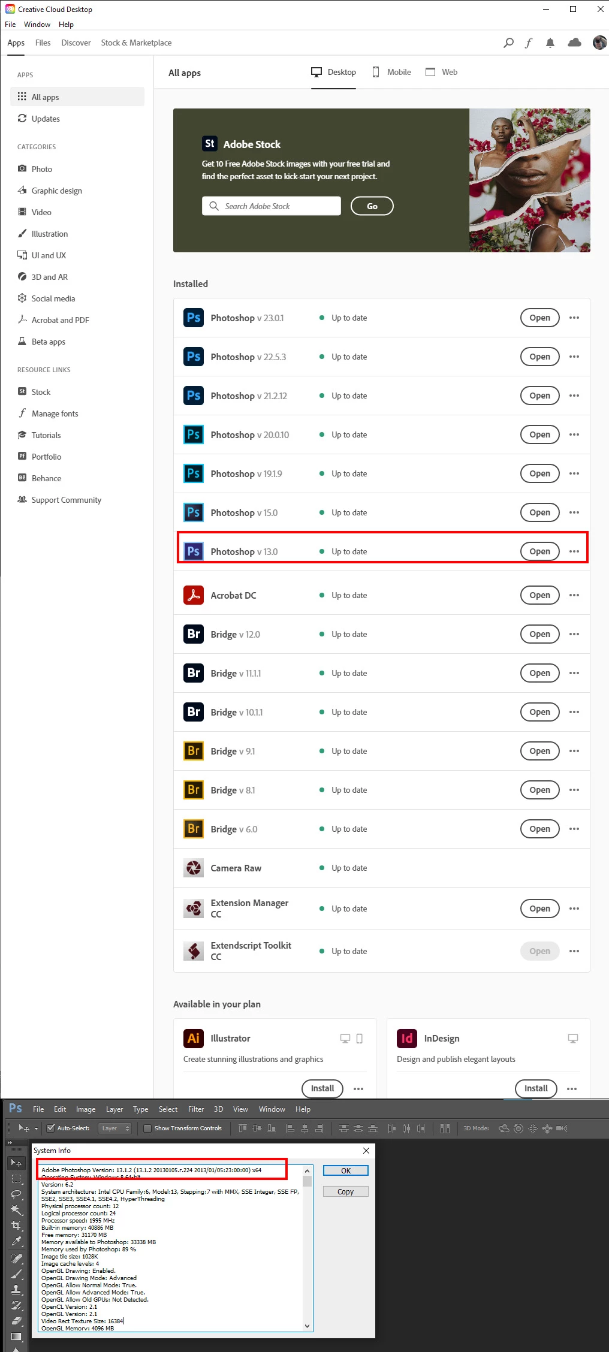Screen dimensions: 609x1352
Task: Expand the Photoshop tools panel double-arrow
Action: pos(10,1143)
